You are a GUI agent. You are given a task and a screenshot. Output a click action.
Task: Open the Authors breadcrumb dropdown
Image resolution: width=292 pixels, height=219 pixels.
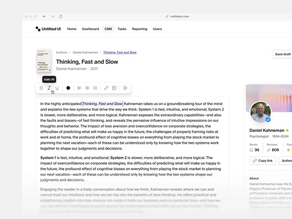(62, 52)
